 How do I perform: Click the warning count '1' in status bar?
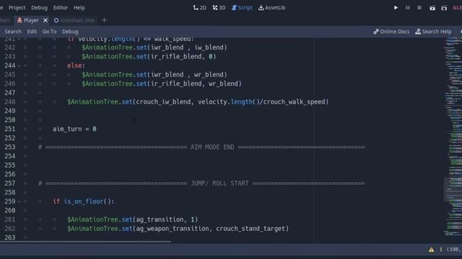point(441,250)
